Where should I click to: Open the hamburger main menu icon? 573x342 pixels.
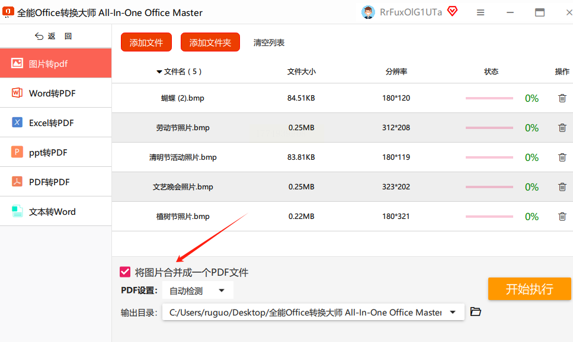[x=481, y=12]
